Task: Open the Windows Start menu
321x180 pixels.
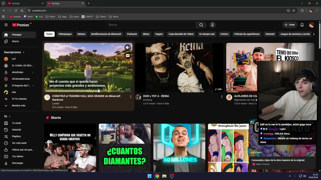Action: (149, 176)
